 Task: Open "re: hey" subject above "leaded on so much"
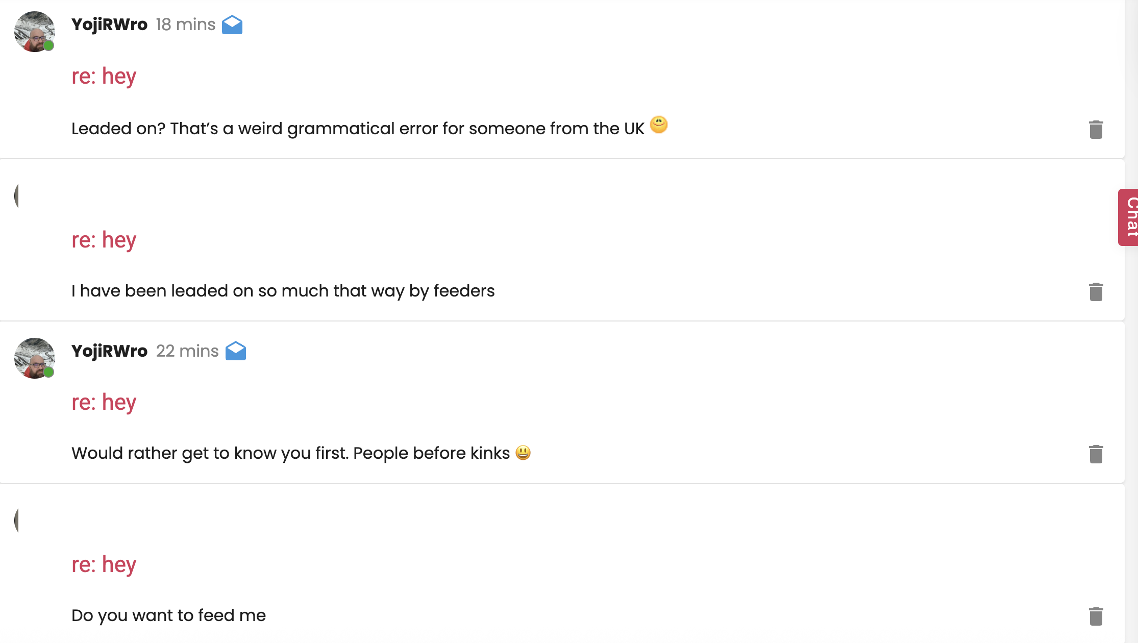[x=104, y=240]
